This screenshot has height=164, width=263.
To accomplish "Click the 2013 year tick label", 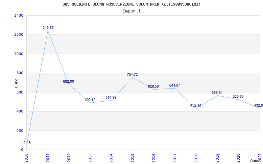I will 90,158.
